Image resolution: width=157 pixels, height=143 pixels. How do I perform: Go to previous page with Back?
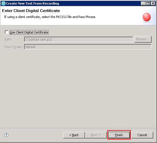pyautogui.click(x=74, y=135)
